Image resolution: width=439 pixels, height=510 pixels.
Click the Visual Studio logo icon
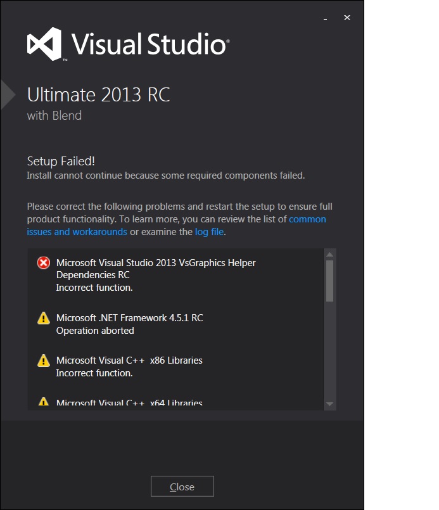click(43, 43)
